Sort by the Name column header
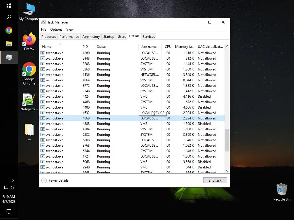The image size is (294, 220). click(x=60, y=47)
